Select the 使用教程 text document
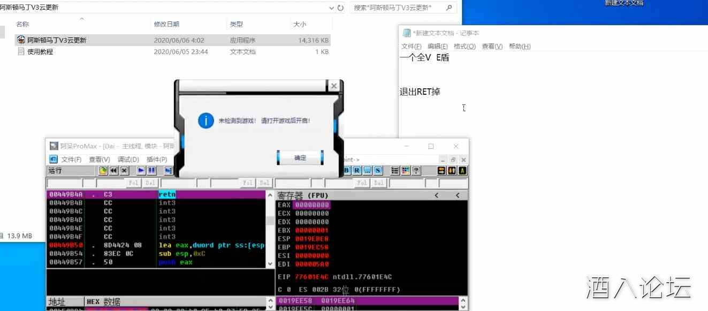 (40, 52)
